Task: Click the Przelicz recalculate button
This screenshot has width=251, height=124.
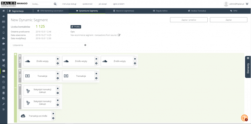Action: click(76, 27)
